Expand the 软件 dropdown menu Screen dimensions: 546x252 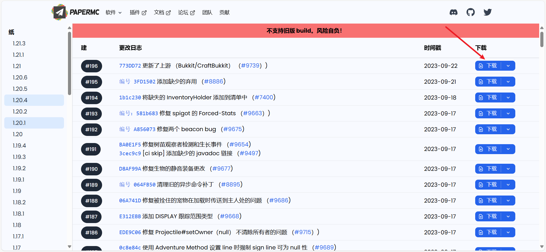113,12
